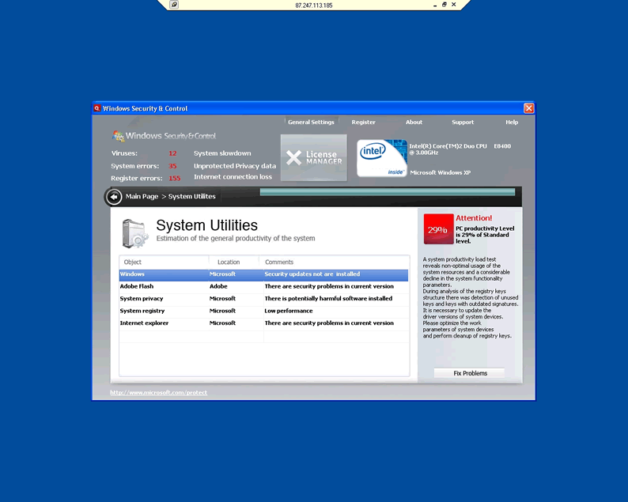The image size is (628, 502).
Task: Open the Help menu item
Action: pyautogui.click(x=512, y=123)
